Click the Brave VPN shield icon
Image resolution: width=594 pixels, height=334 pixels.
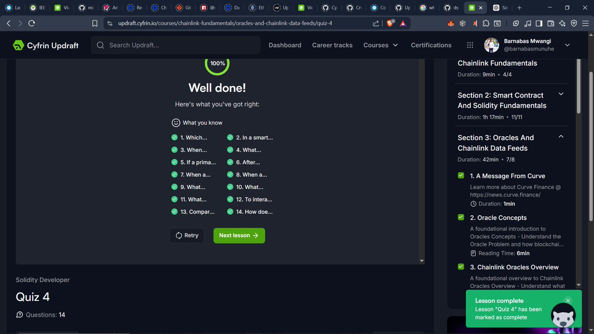click(x=574, y=23)
